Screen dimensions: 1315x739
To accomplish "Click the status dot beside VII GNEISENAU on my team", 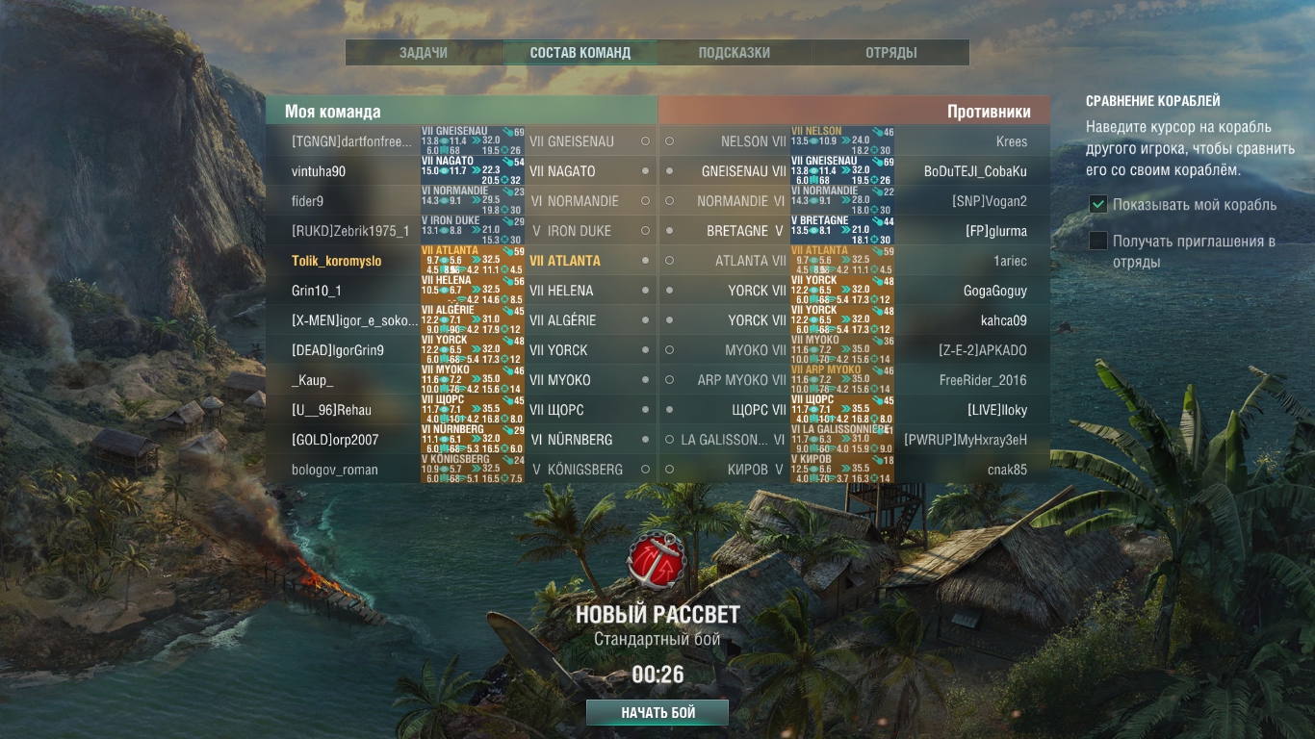I will 645,141.
